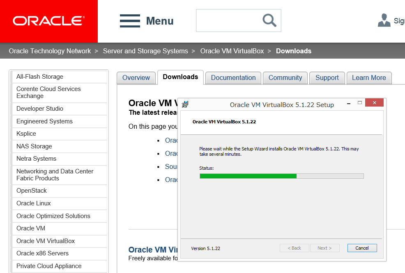
Task: Open Developer Studio sidebar link
Action: click(x=59, y=109)
